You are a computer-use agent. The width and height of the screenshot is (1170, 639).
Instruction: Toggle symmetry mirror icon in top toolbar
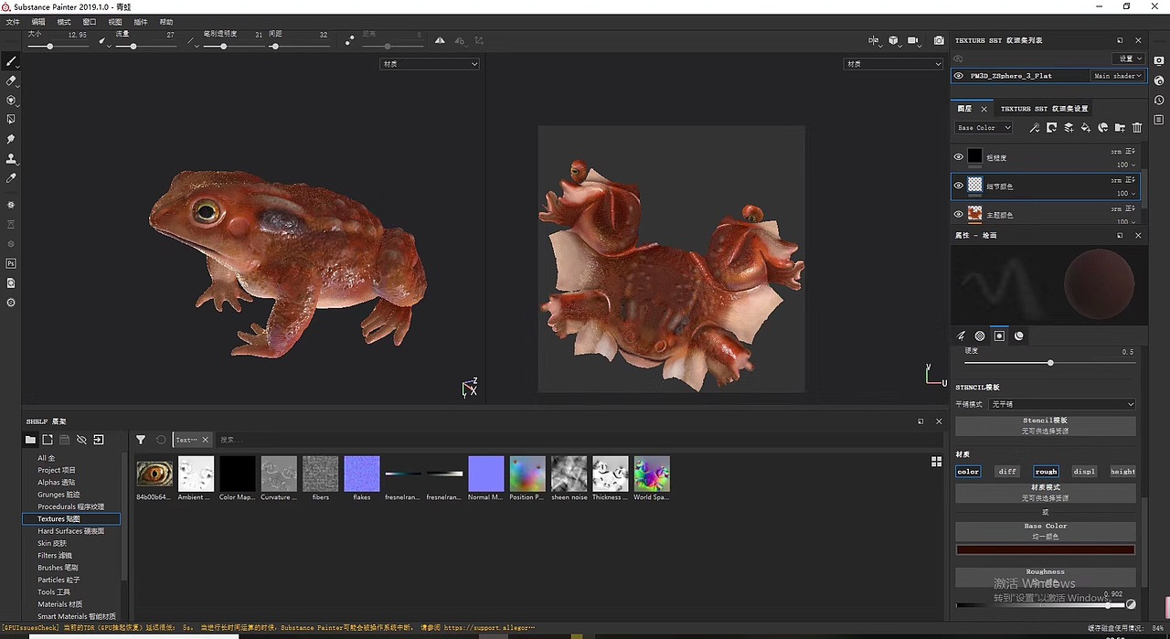(440, 40)
